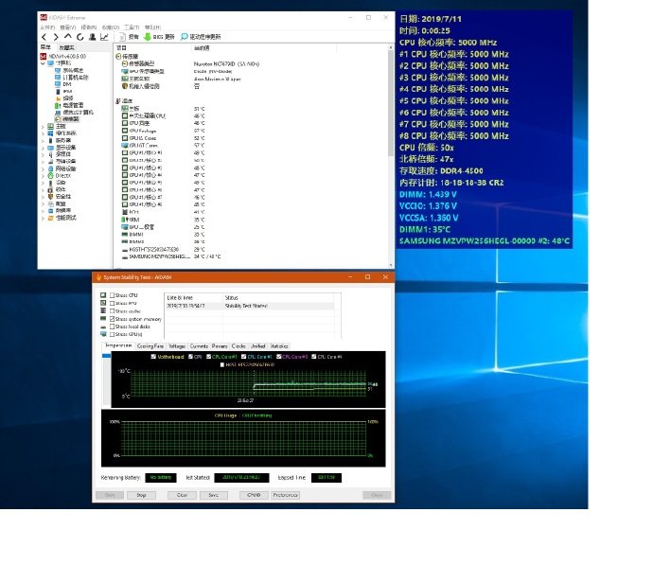Enable the Stress CPU checkbox
653x565 pixels.
112,295
